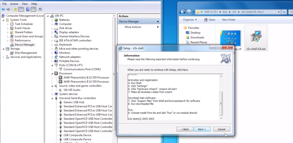Screen dimensions: 293x143
Task: Click the Keyboards device icon
Action: [56, 45]
